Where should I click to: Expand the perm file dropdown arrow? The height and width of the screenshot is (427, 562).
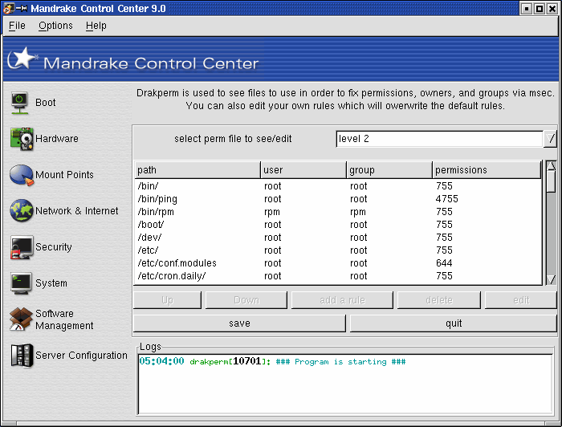[x=551, y=139]
